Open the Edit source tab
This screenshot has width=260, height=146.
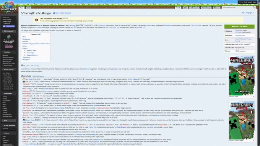point(194,8)
